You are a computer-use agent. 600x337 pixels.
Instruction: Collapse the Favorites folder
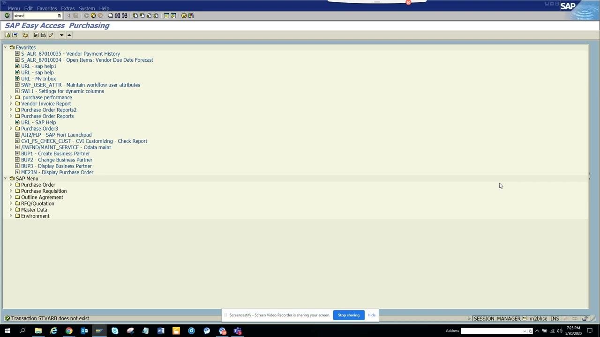tap(6, 47)
